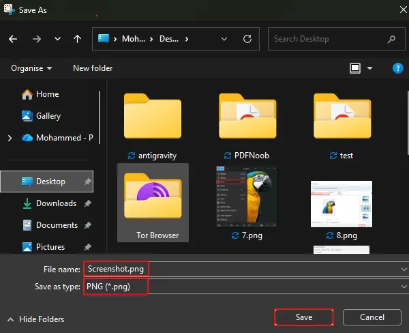Unpin Desktop using its pin icon

pos(88,182)
